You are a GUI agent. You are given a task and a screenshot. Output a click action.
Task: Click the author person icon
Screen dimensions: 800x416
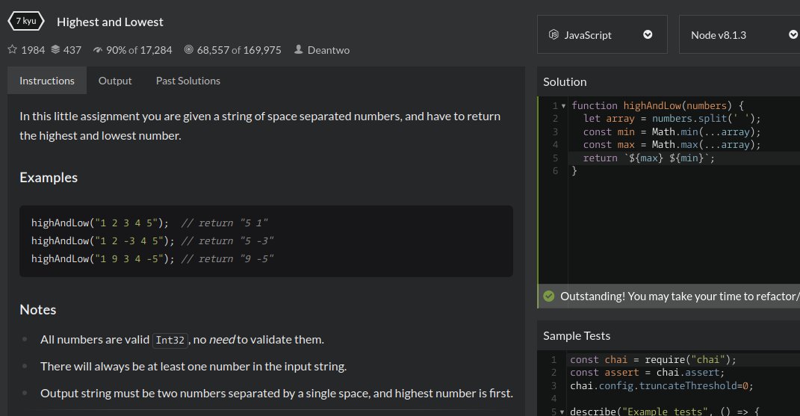coord(299,49)
